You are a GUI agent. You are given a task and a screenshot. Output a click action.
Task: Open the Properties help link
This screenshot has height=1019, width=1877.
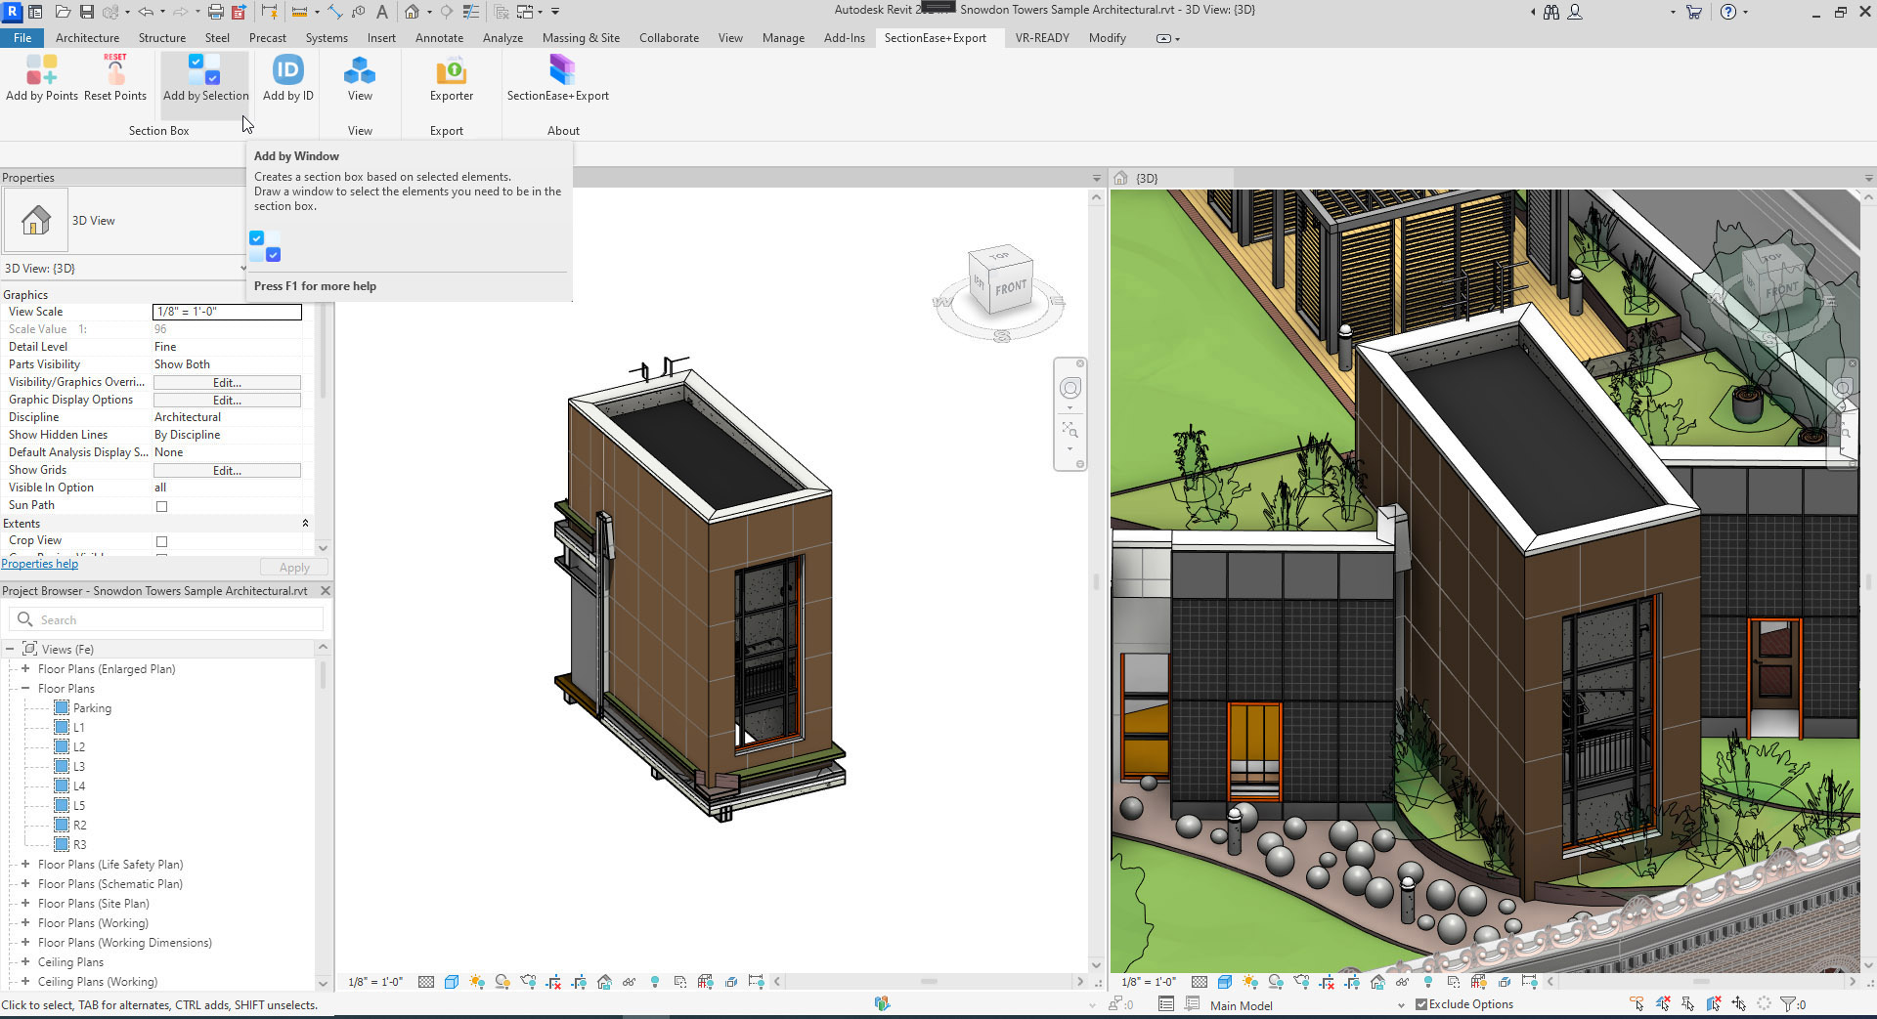pyautogui.click(x=40, y=564)
